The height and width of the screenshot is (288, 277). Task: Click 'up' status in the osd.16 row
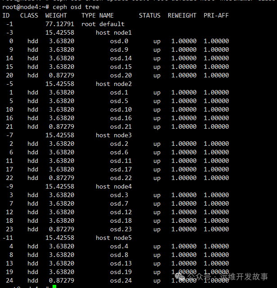pyautogui.click(x=157, y=118)
